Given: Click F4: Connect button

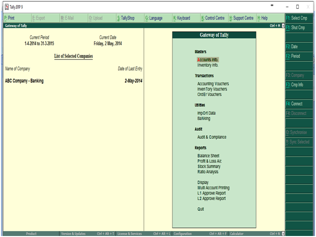Looking at the screenshot, I should [x=299, y=104].
